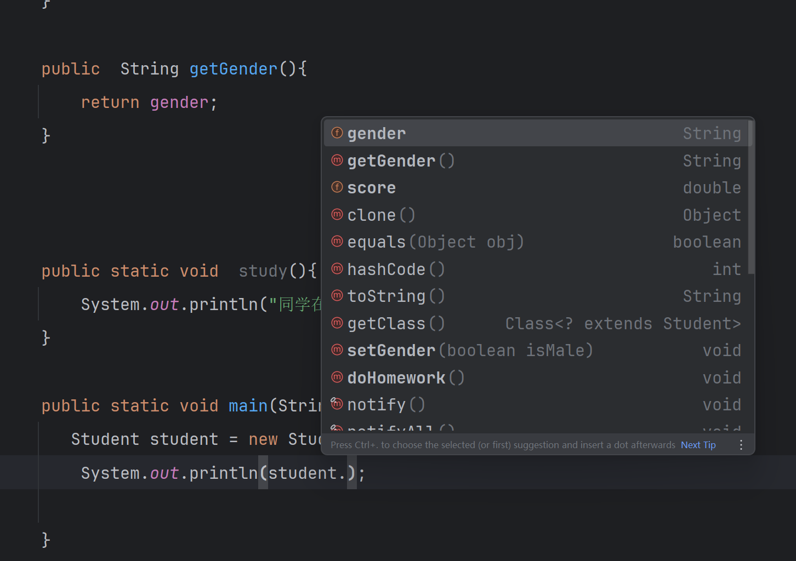The width and height of the screenshot is (796, 561).
Task: Click the gender variable in return statement
Action: coord(179,103)
